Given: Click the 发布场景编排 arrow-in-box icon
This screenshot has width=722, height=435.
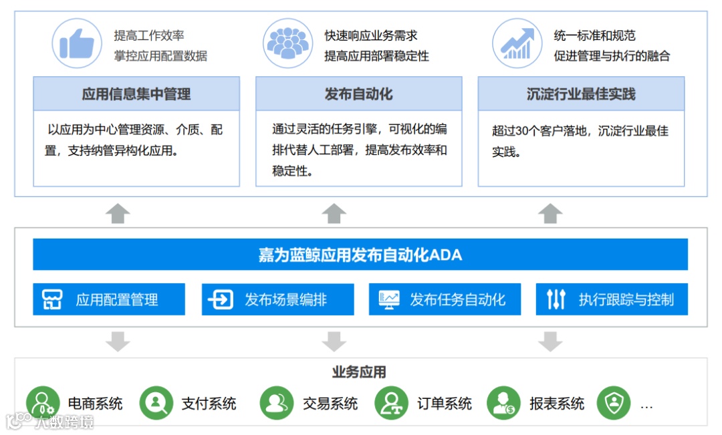Looking at the screenshot, I should pyautogui.click(x=221, y=299).
